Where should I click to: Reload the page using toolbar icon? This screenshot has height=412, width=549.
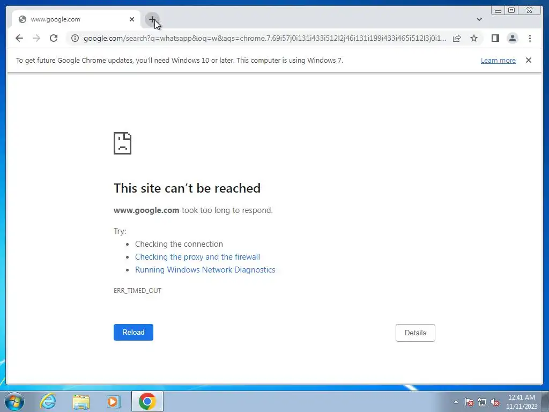coord(54,38)
